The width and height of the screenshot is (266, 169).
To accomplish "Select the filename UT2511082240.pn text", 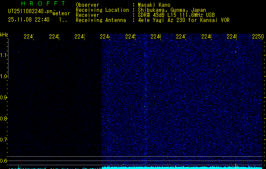I will [30, 11].
